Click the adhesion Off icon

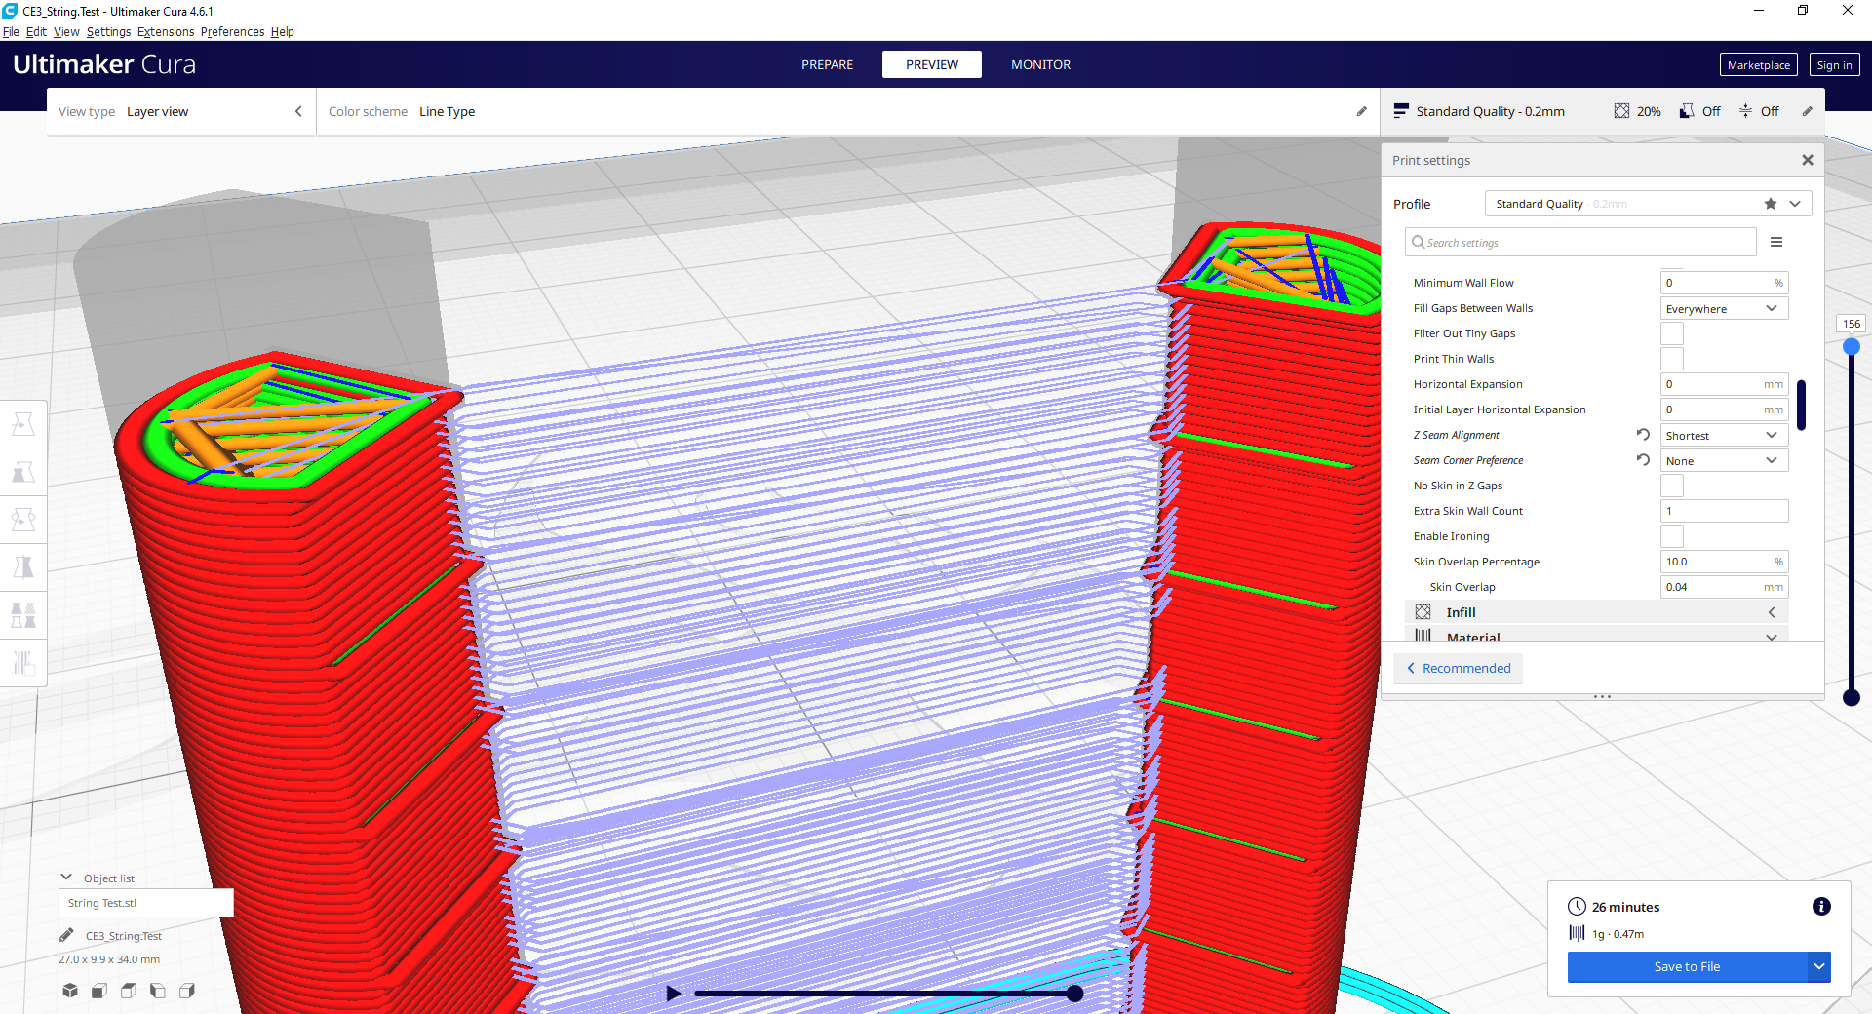click(1745, 111)
